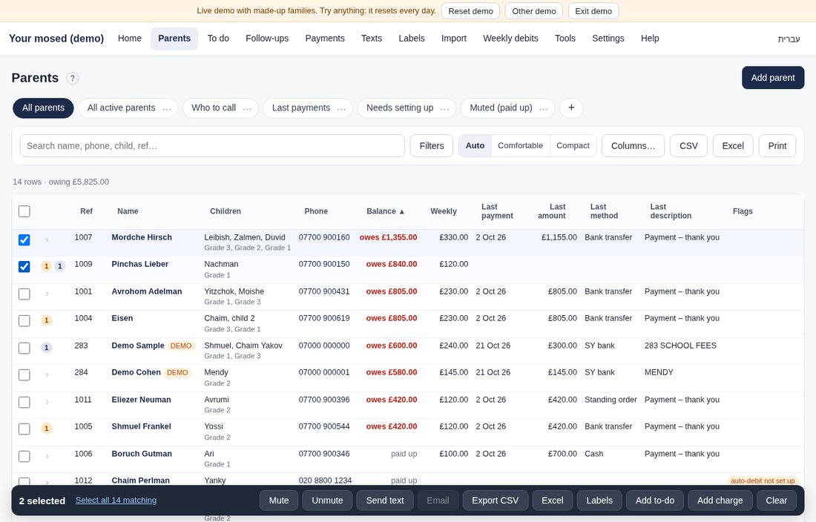Click Select all 14 matching link
Image resolution: width=816 pixels, height=522 pixels.
click(x=116, y=500)
